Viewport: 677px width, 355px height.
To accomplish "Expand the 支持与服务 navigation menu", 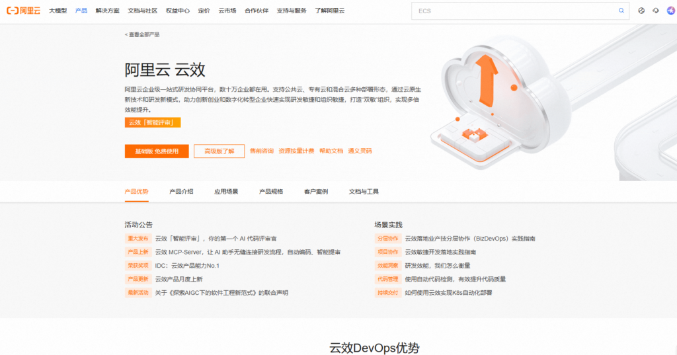I will point(292,11).
